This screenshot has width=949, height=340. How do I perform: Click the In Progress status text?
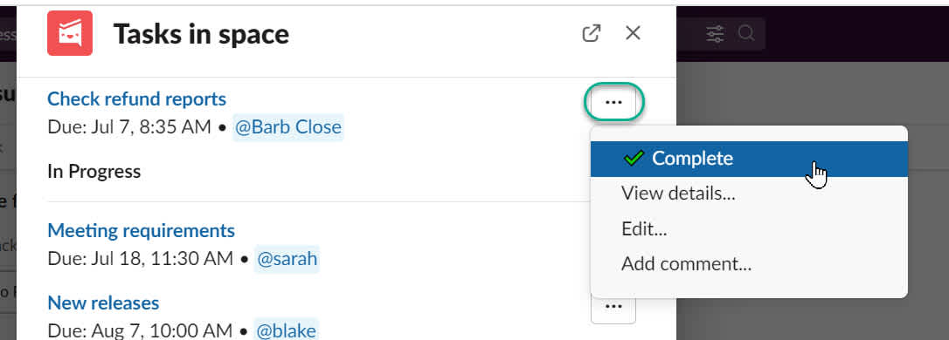[94, 172]
